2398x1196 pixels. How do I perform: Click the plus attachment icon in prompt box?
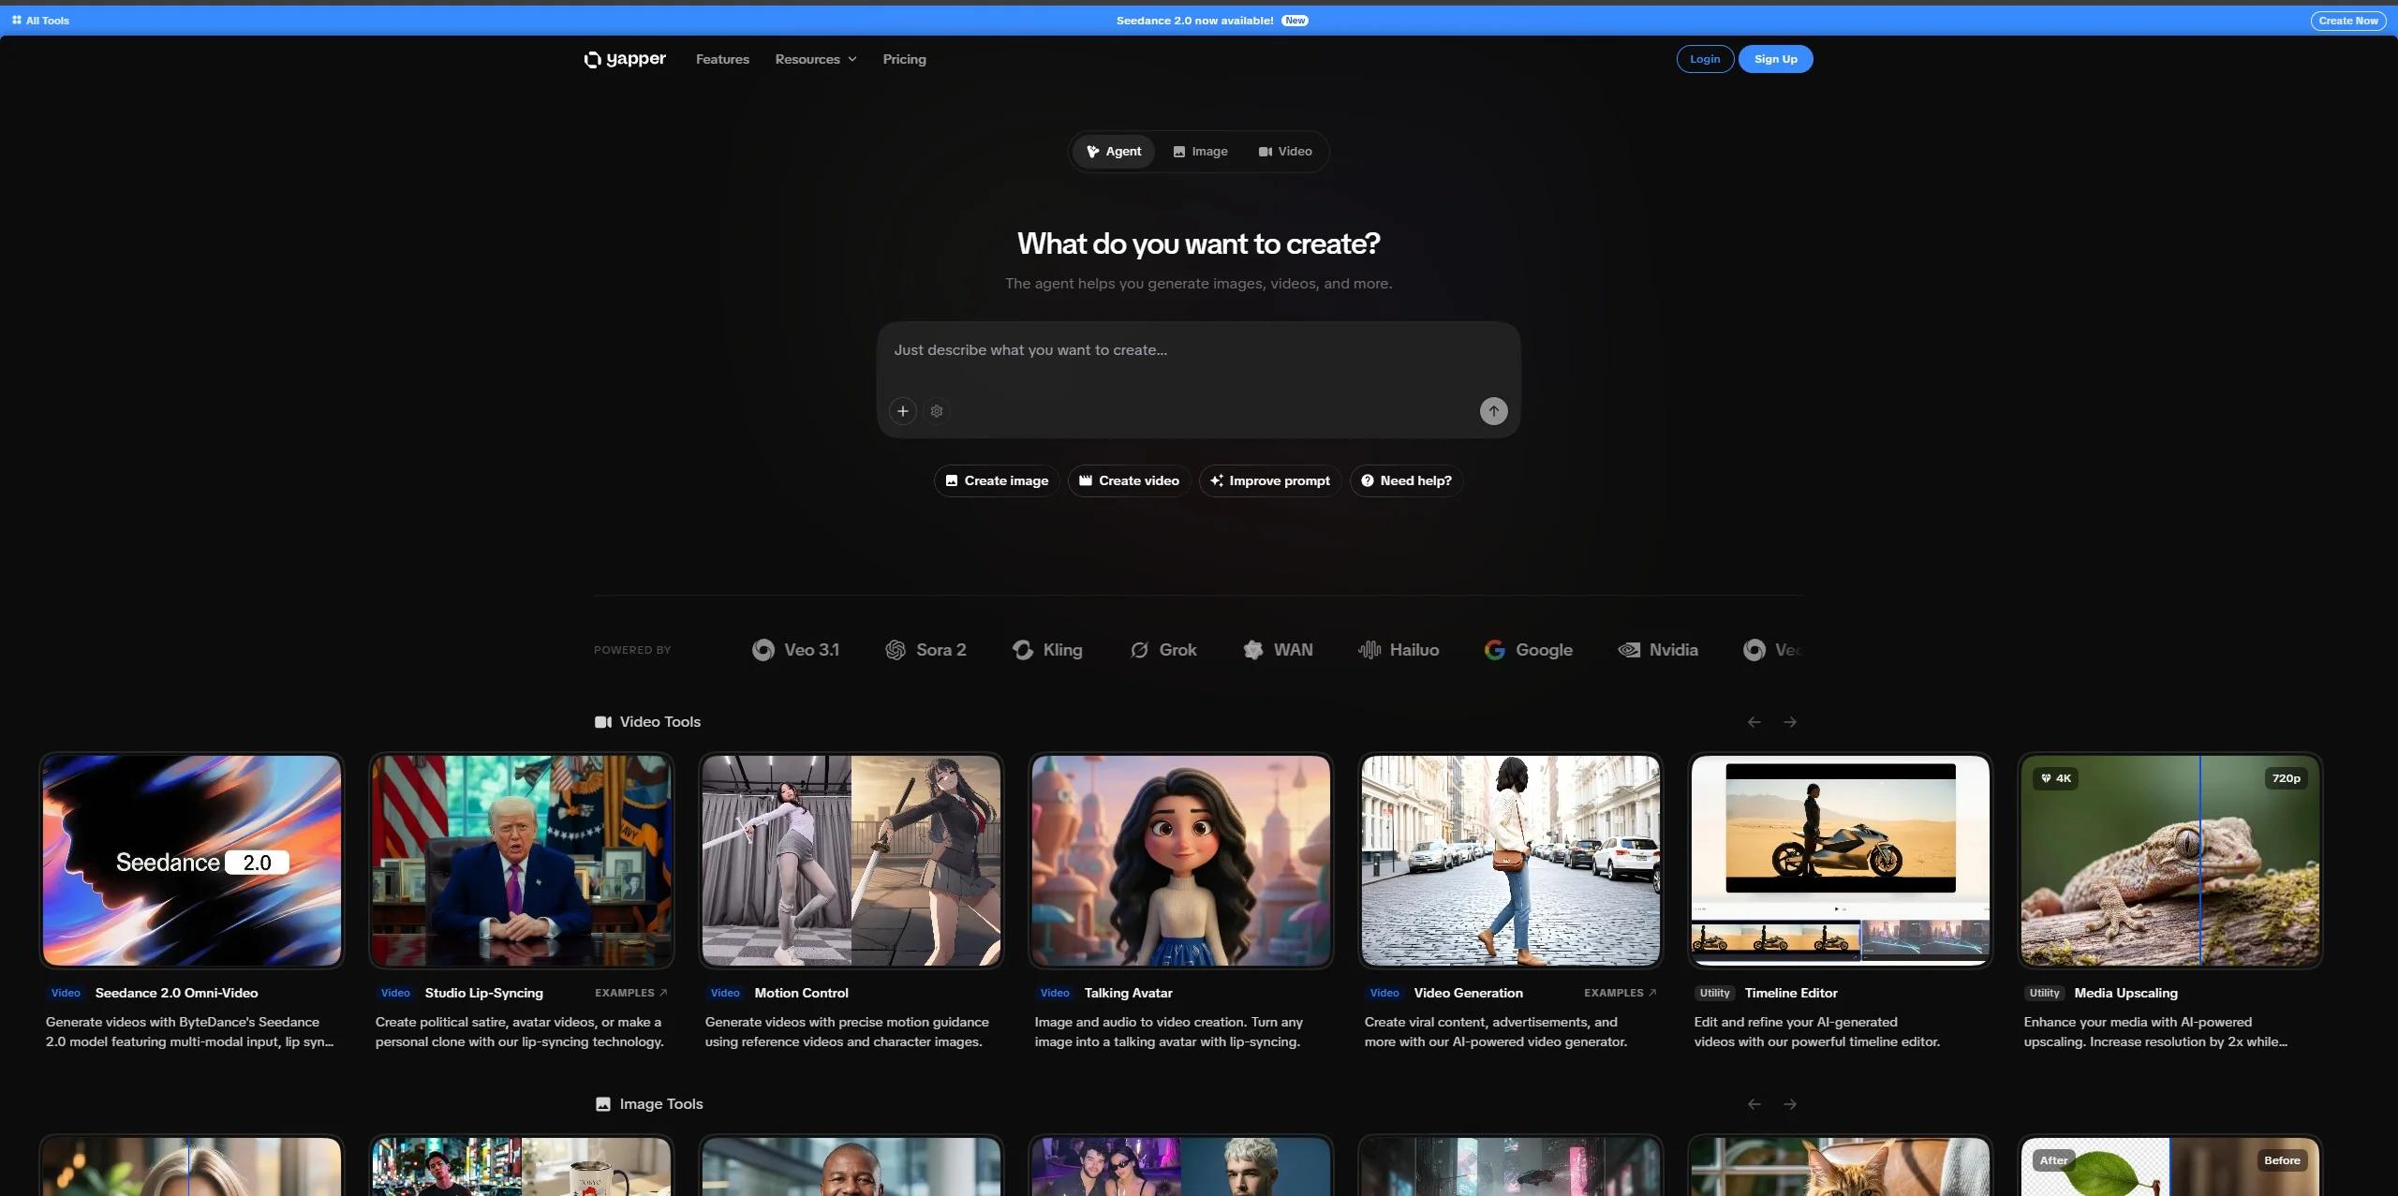(903, 411)
